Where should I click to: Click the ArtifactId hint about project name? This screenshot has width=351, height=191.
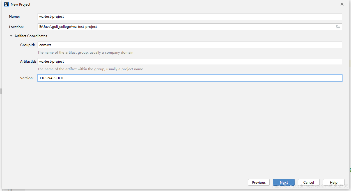tap(90, 69)
